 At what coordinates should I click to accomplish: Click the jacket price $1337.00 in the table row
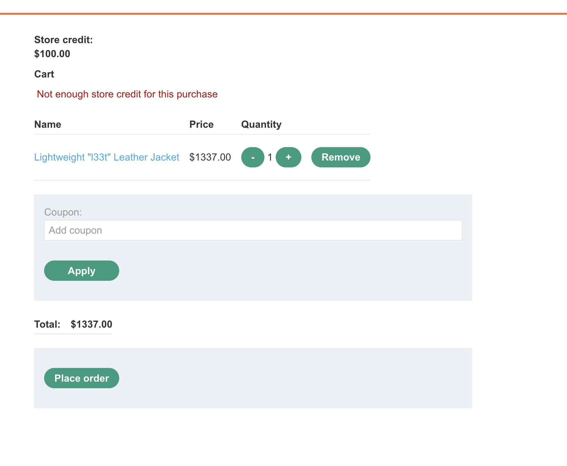tap(210, 157)
